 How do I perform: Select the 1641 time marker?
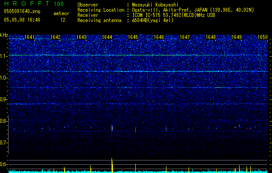coord(29,37)
